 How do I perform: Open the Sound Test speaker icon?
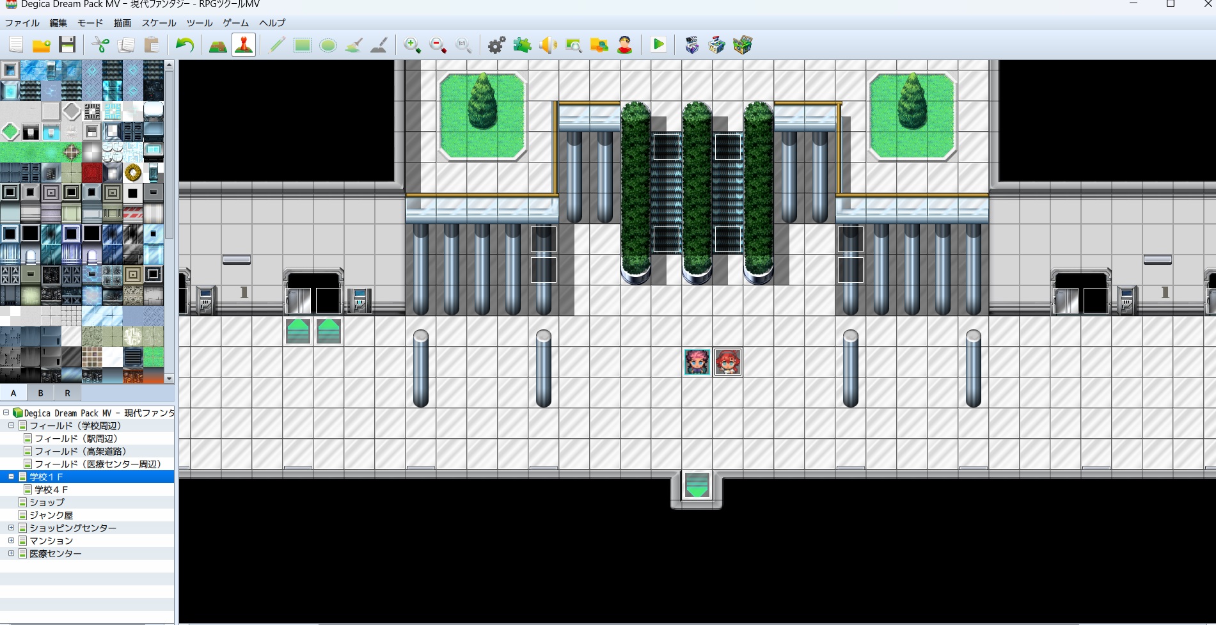(548, 45)
